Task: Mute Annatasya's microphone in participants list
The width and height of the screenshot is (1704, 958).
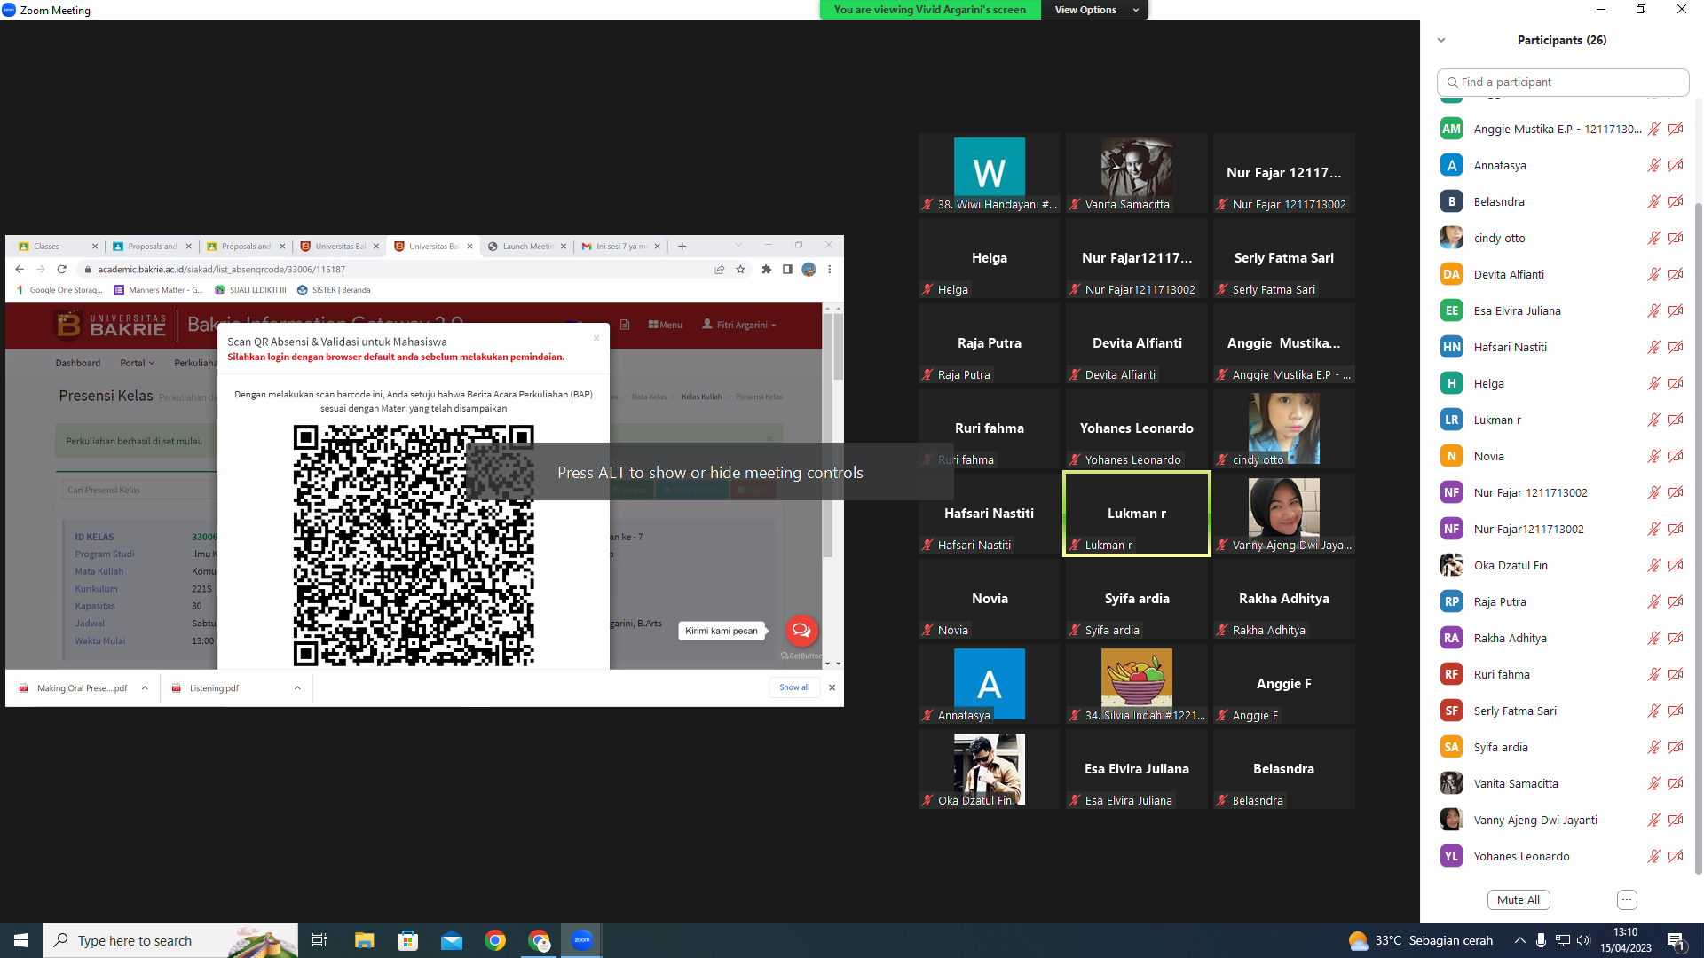Action: tap(1654, 165)
